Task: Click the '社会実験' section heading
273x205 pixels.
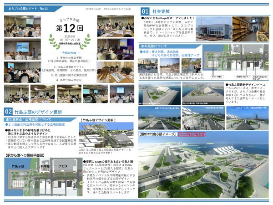Action: coord(161,11)
